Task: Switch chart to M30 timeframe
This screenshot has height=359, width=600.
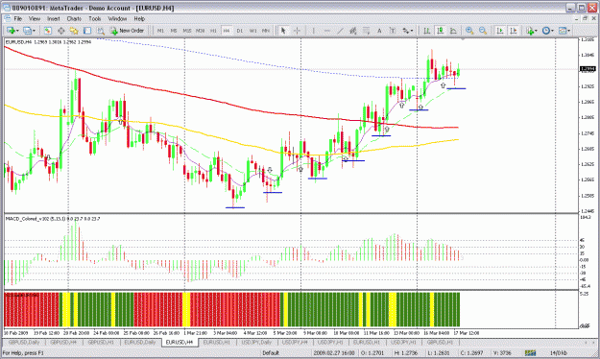Action: 200,31
